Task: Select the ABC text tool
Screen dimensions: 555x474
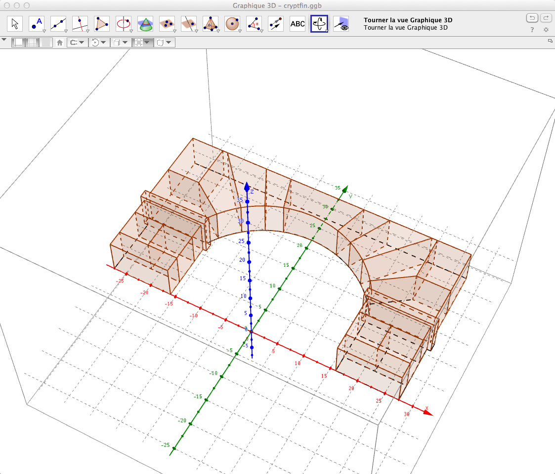Action: (x=298, y=24)
